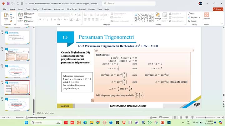Screen dimensions: 225x126
Task: Click Convert to SmartArt
Action: 120,21
